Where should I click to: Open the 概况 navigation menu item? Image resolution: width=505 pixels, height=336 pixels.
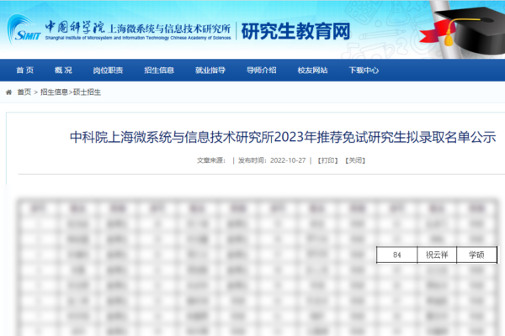coord(63,70)
